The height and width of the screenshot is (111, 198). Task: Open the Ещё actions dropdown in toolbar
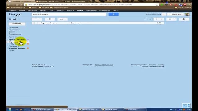62,19
